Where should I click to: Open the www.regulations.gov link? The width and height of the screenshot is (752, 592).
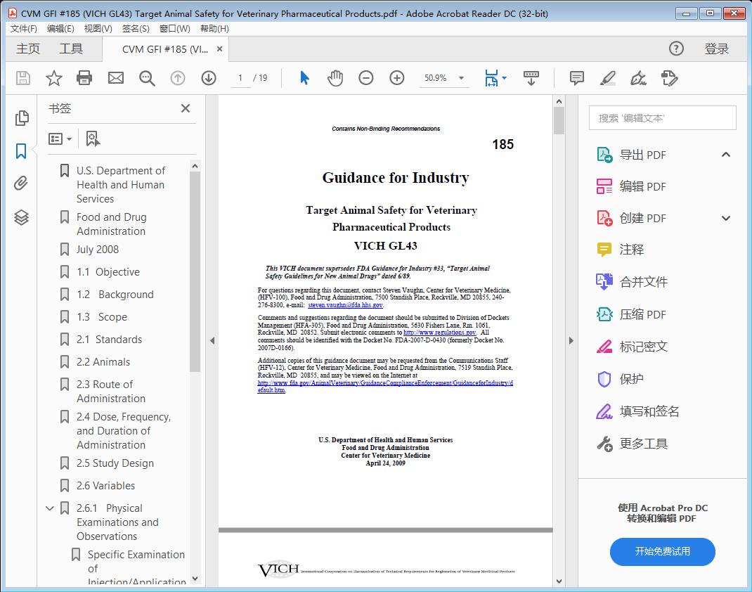tap(439, 333)
